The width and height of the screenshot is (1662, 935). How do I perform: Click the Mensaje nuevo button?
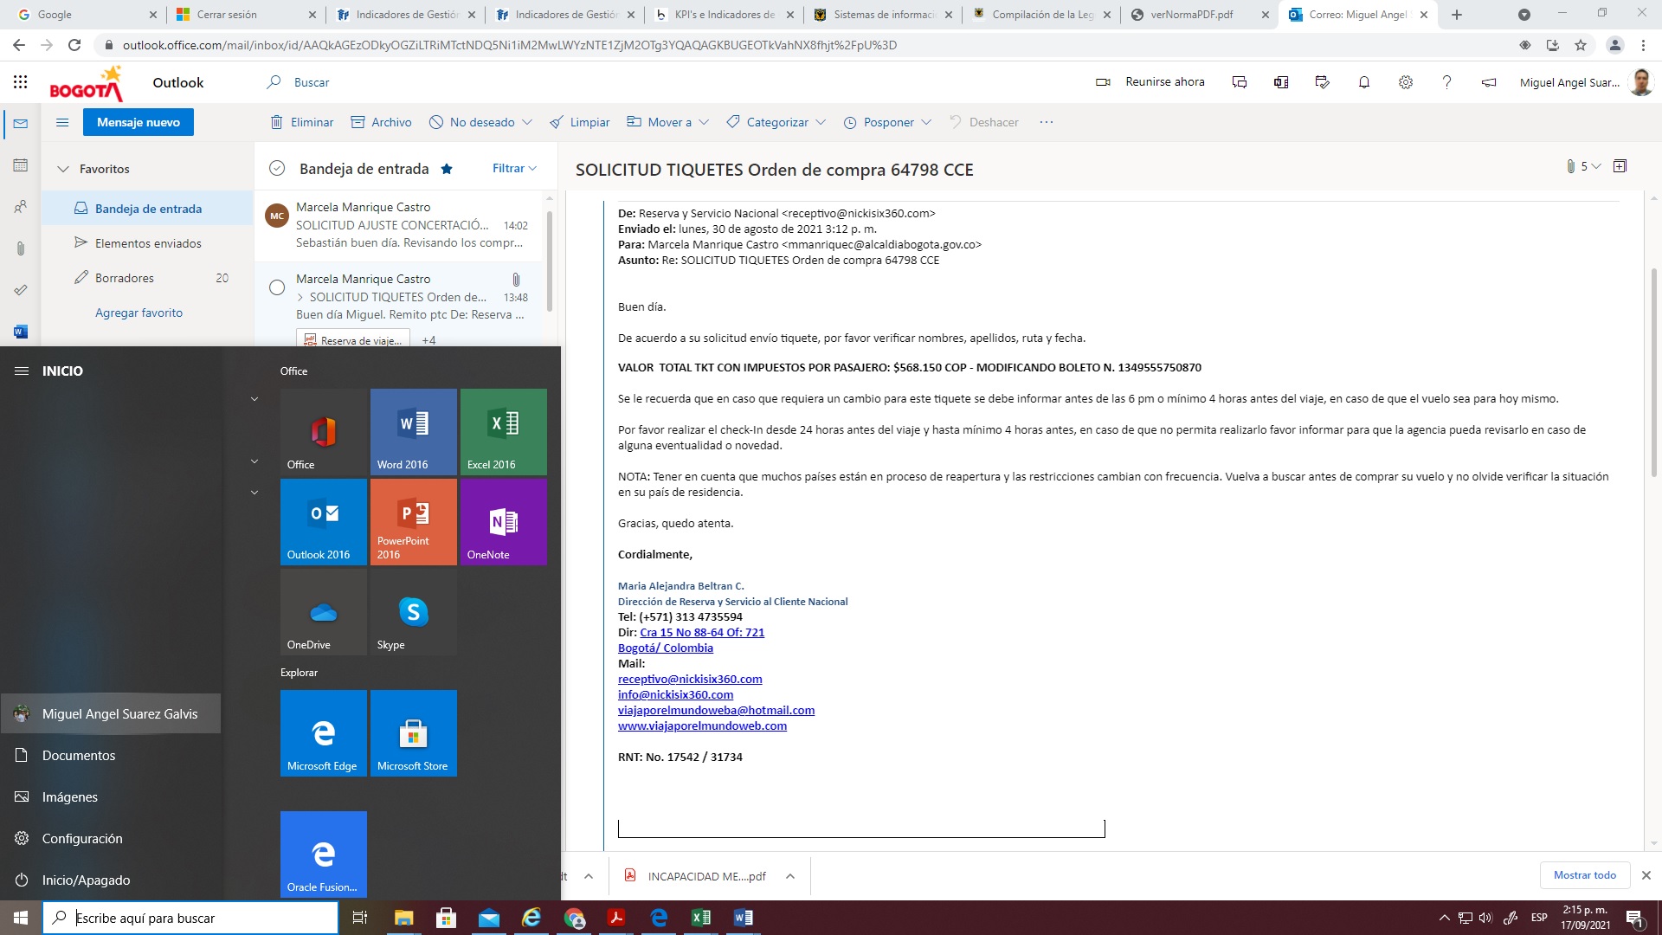click(138, 122)
